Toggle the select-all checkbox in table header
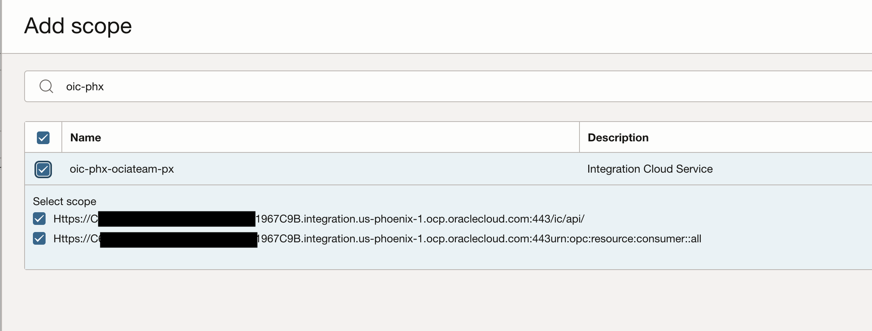The height and width of the screenshot is (331, 872). click(43, 138)
